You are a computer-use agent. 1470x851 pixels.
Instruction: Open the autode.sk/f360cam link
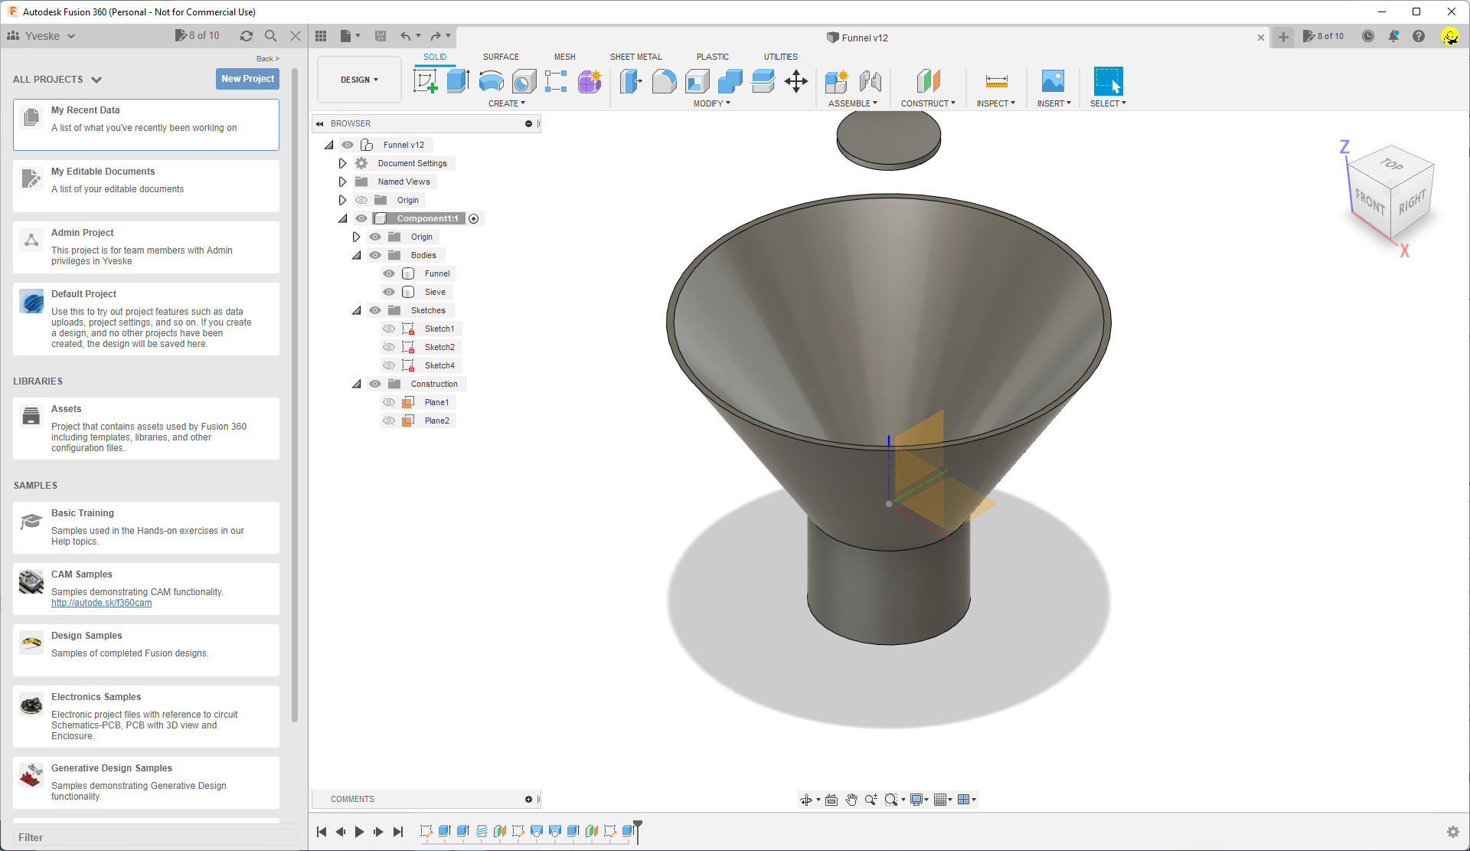coord(101,603)
